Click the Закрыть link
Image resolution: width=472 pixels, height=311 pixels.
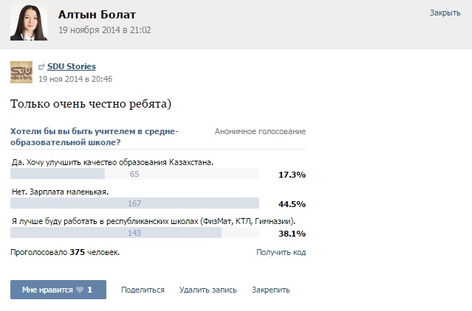pos(445,13)
